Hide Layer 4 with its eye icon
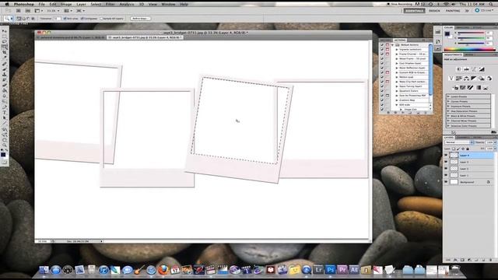 click(x=446, y=156)
